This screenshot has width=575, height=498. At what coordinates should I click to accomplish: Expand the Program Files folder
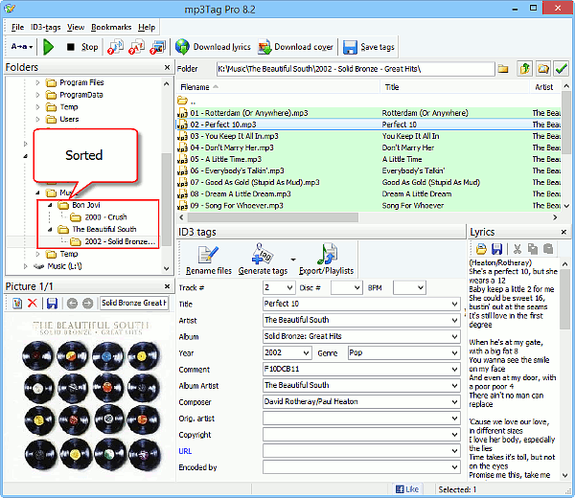[x=37, y=82]
